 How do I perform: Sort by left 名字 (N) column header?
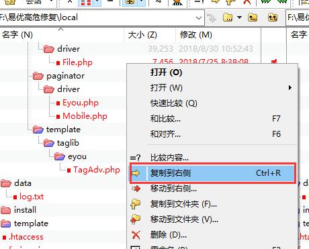[x=62, y=35]
